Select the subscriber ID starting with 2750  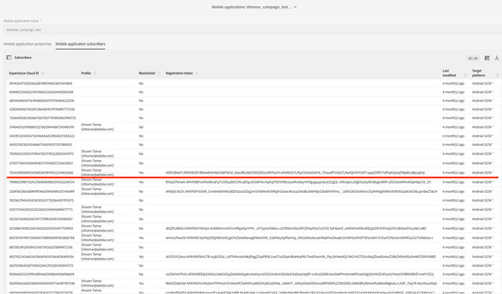[x=41, y=163]
